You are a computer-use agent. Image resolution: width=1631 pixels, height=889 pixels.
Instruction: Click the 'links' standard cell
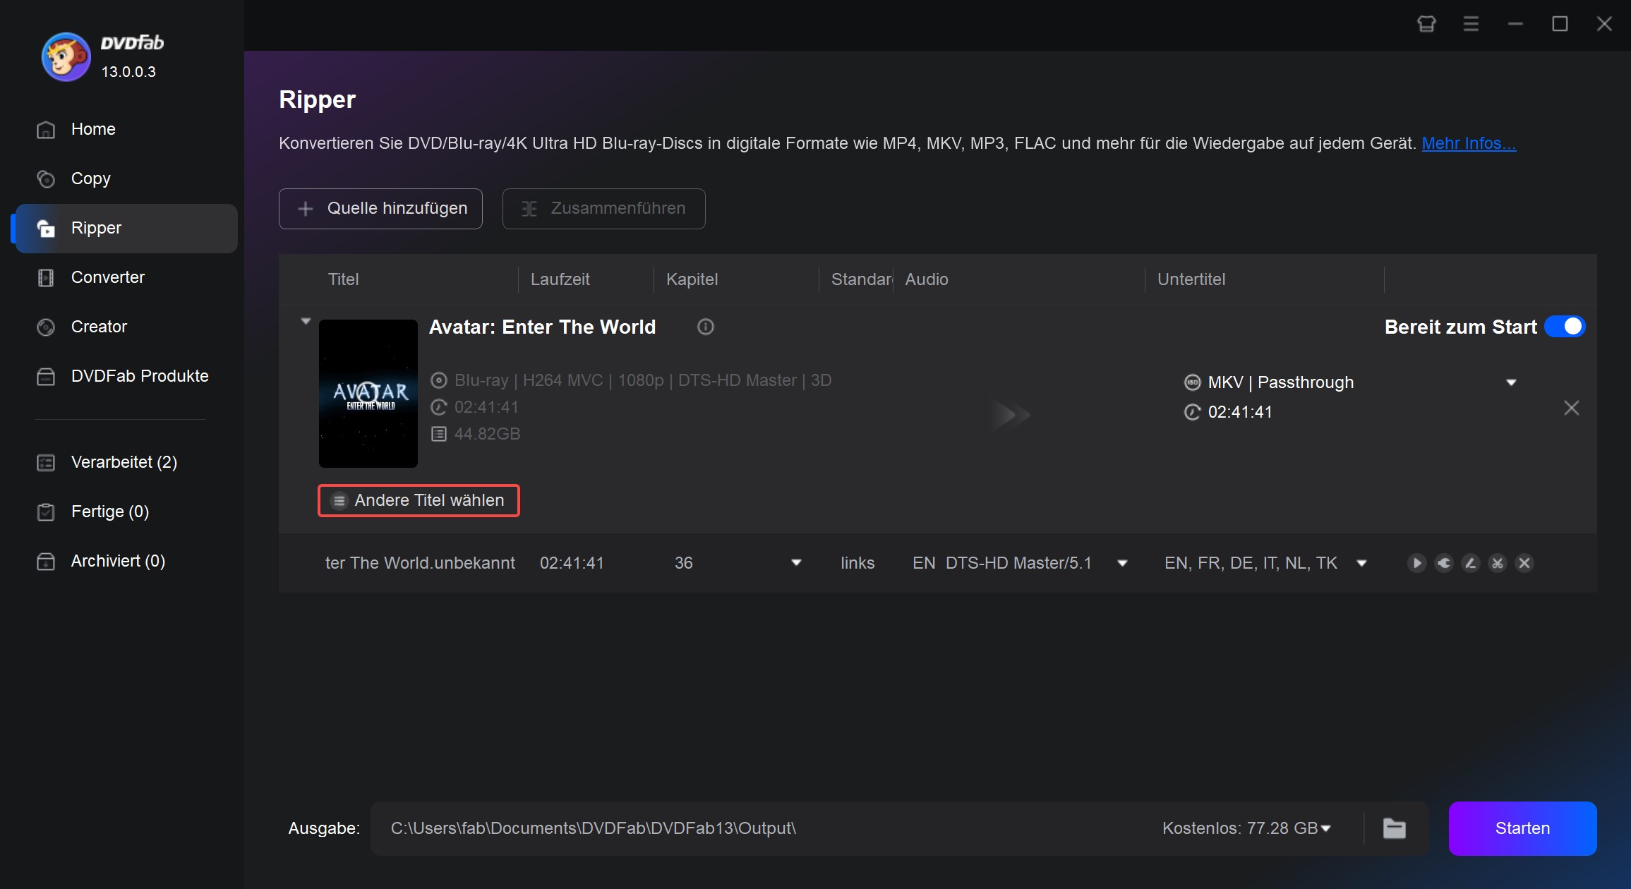click(857, 563)
